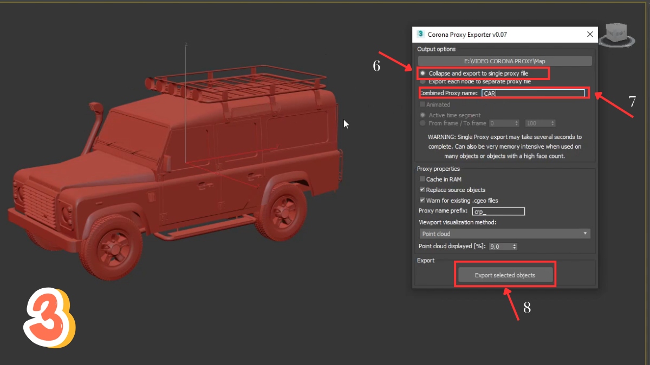
Task: Uncheck 'Warn for existing .cgeo files'
Action: tap(422, 200)
